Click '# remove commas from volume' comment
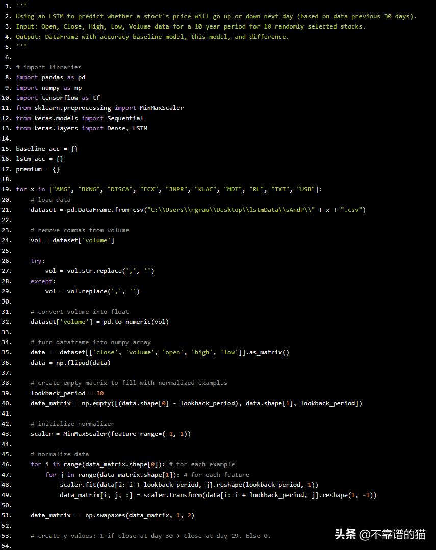This screenshot has width=436, height=550. pyautogui.click(x=80, y=230)
